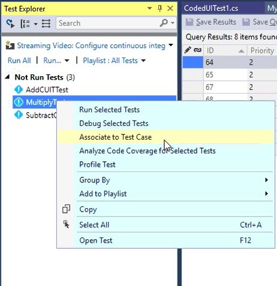Screen dimensions: 277x286
Task: Click the Run All link
Action: pyautogui.click(x=19, y=61)
